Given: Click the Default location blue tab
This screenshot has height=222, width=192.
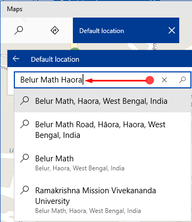Looking at the screenshot, I should (126, 30).
